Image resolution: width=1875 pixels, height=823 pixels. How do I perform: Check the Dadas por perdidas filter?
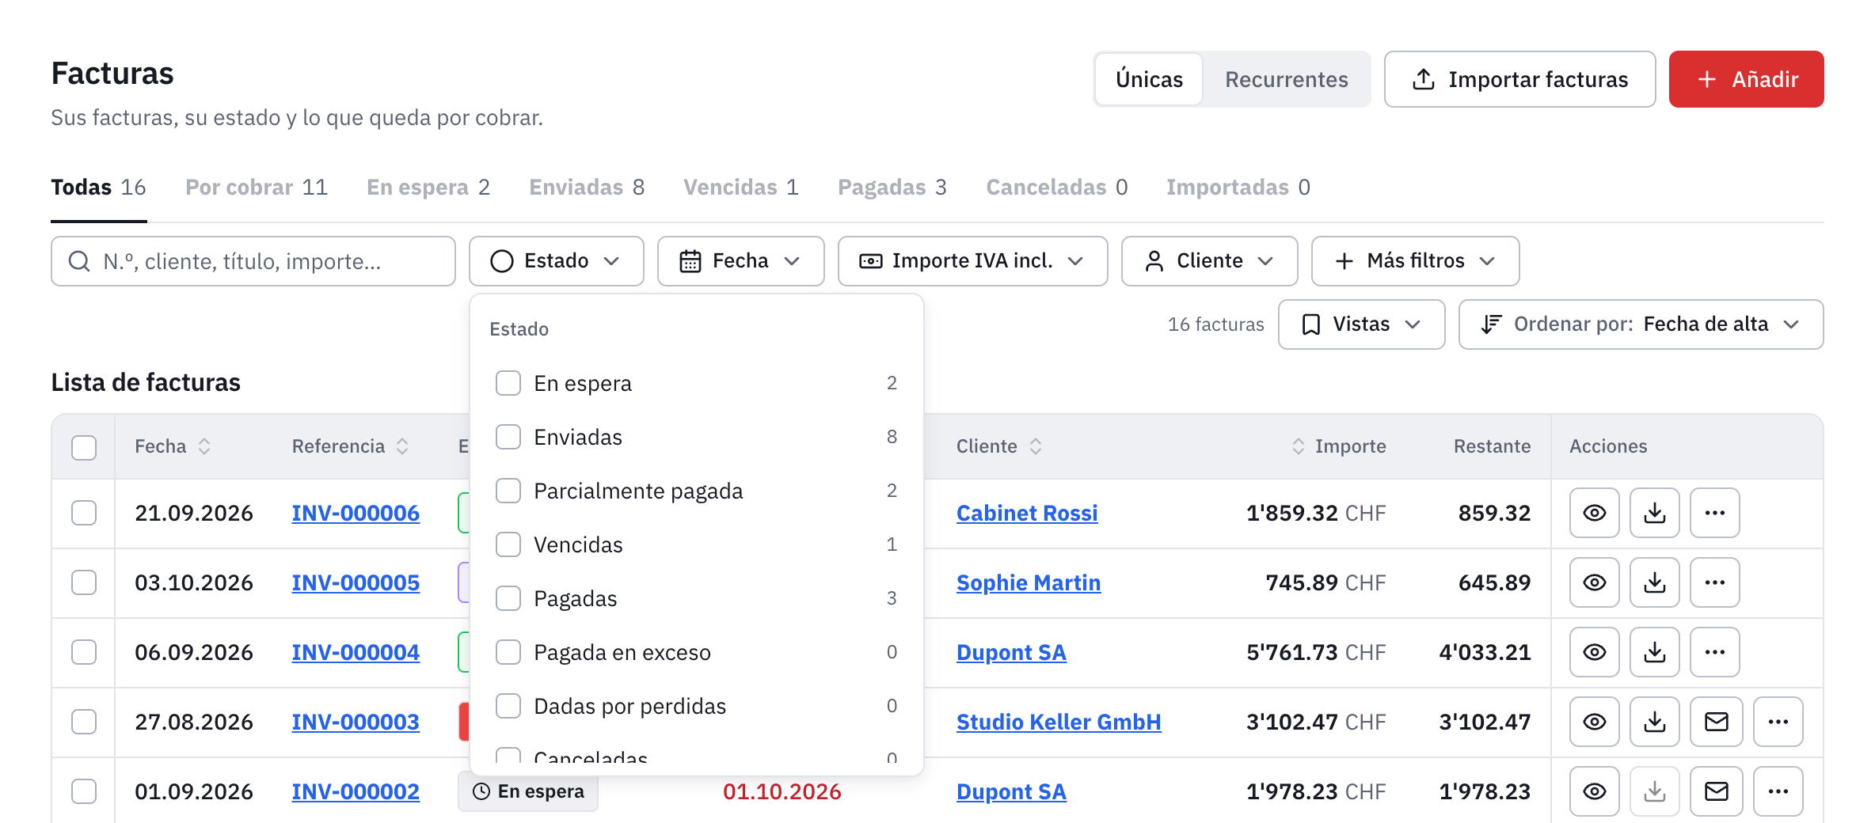point(508,706)
